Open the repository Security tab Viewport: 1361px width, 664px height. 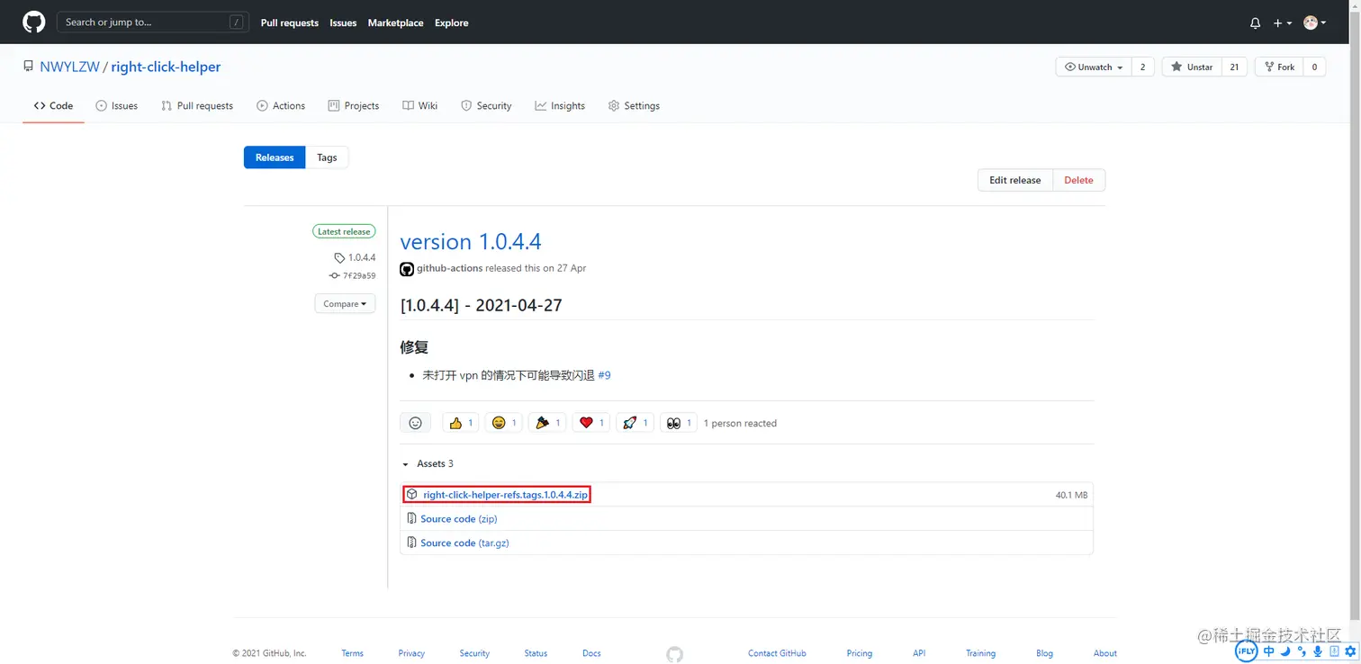486,106
